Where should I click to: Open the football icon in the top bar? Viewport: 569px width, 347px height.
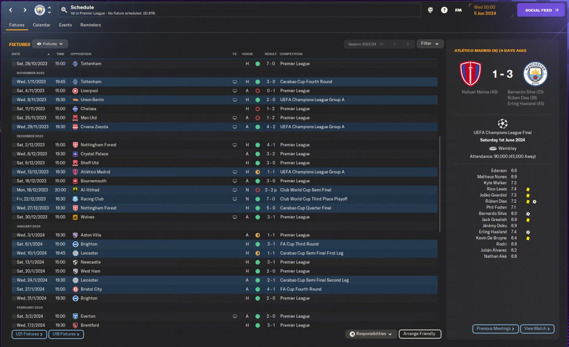[x=430, y=10]
